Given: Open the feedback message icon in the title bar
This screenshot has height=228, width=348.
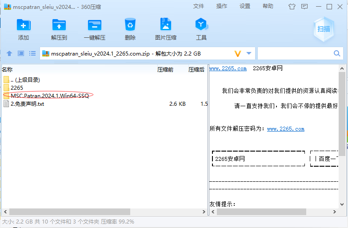Looking at the screenshot, I should (x=304, y=7).
